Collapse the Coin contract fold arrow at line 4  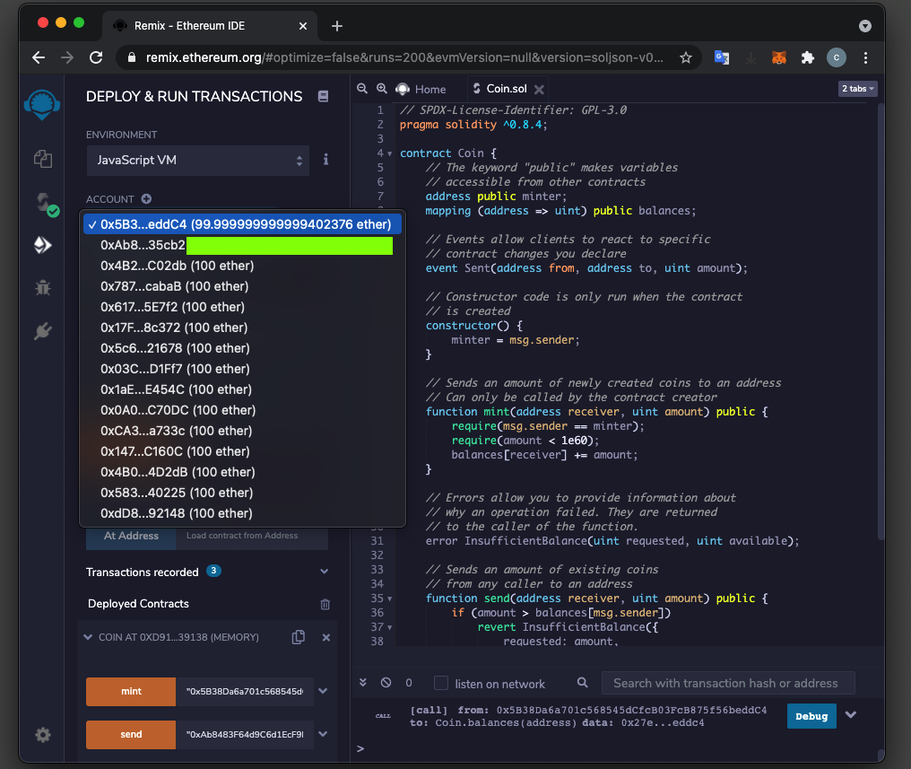(390, 153)
